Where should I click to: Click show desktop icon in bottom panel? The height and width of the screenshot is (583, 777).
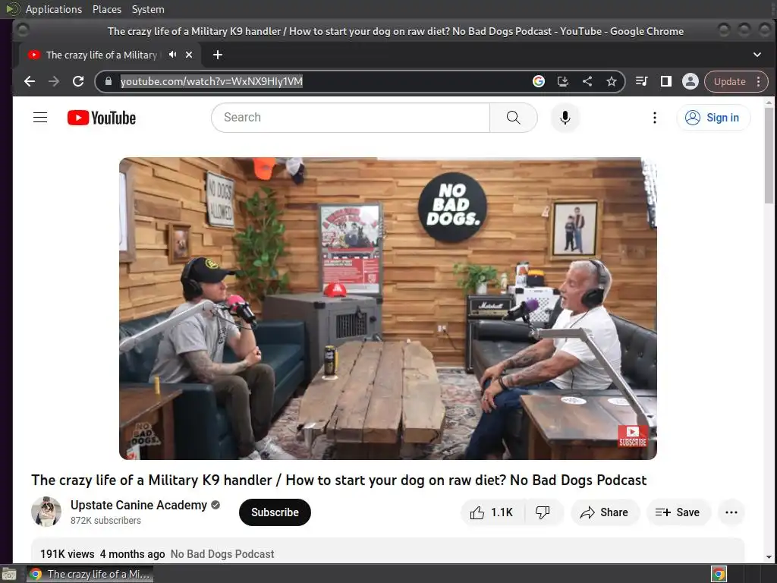(x=9, y=574)
